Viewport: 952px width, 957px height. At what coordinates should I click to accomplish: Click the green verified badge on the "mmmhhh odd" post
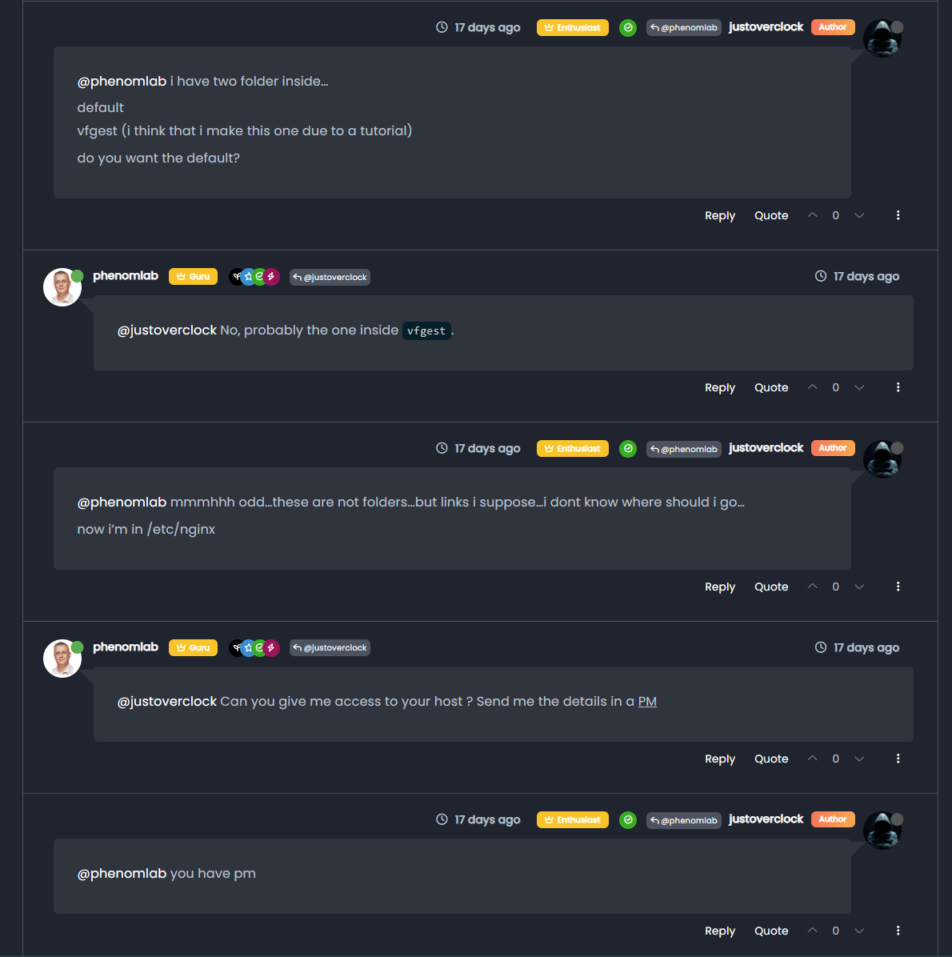[628, 449]
